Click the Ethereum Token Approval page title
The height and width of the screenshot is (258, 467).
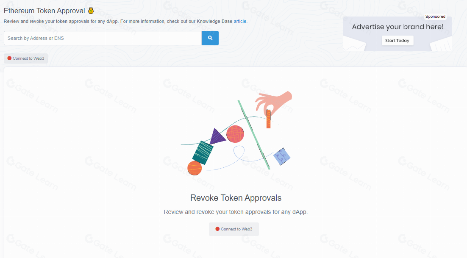(x=44, y=11)
